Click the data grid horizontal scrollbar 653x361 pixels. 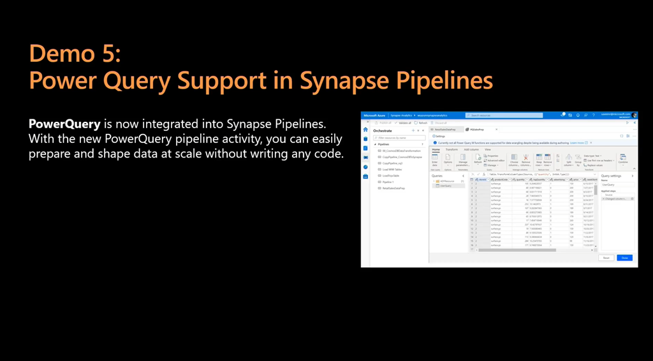517,250
